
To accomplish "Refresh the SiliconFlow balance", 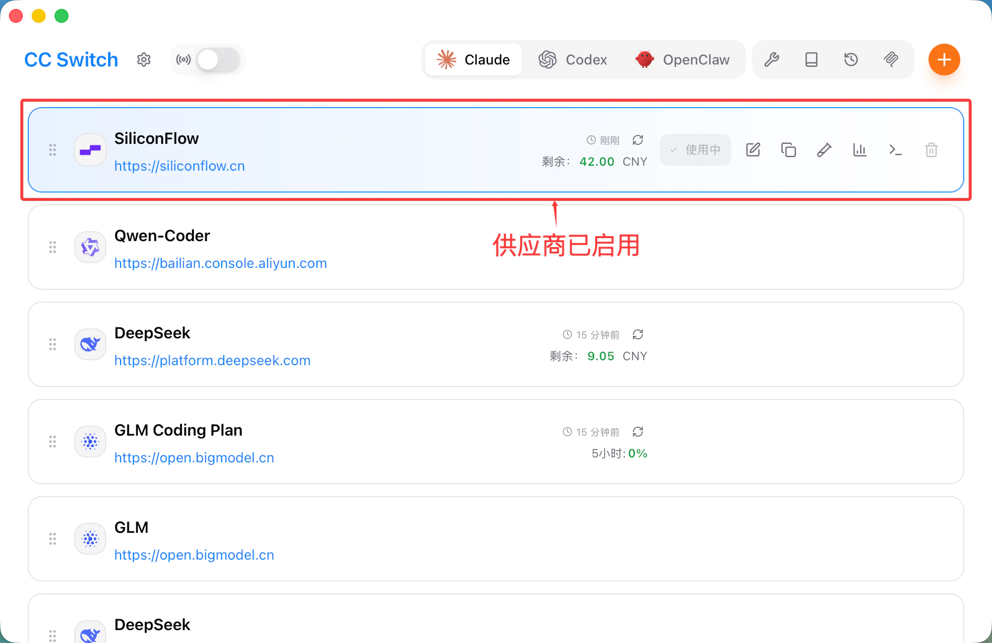I will [638, 140].
